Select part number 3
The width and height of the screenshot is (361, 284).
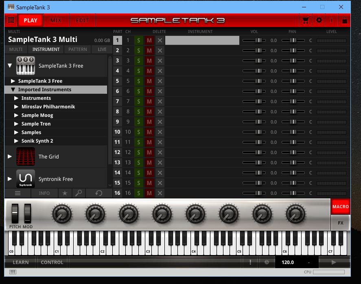click(118, 61)
